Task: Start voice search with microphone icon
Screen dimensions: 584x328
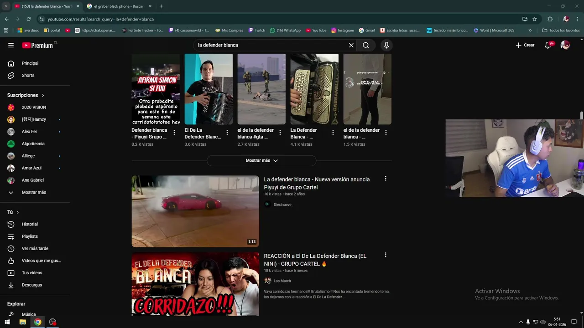Action: (386, 45)
